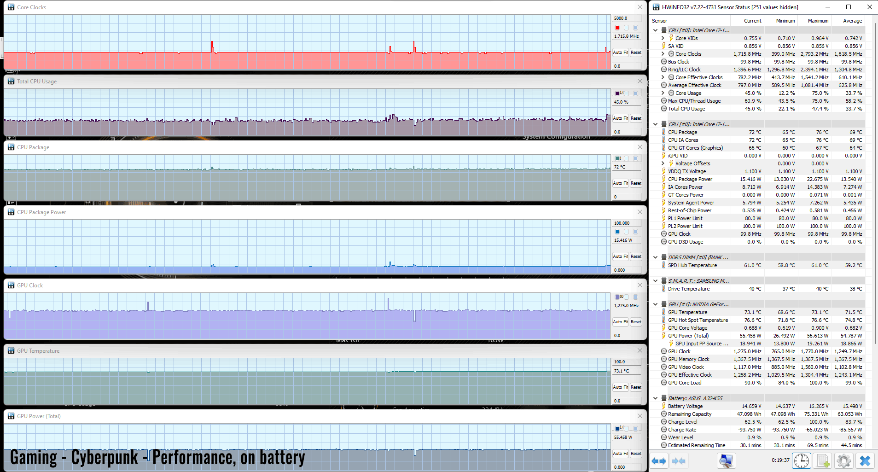Collapse the DDR5 DIMM group
878x472 pixels.
click(656, 257)
